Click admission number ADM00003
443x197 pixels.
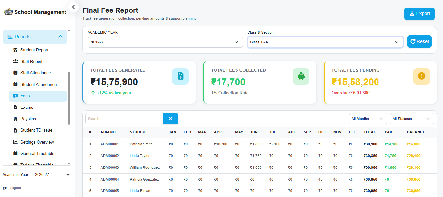tap(110, 167)
